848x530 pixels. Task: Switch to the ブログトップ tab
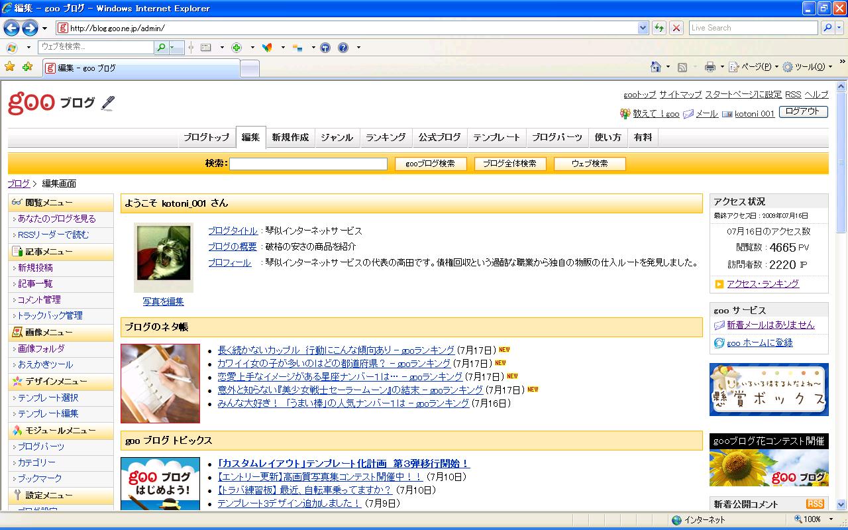click(x=207, y=137)
